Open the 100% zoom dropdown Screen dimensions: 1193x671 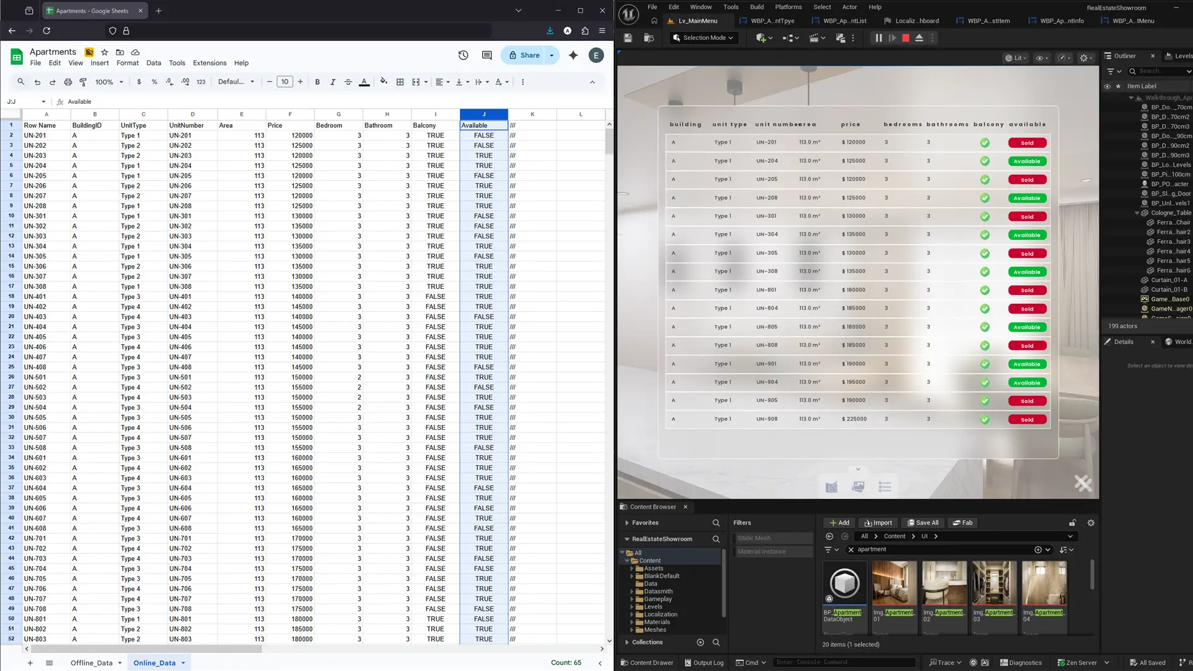coord(109,82)
